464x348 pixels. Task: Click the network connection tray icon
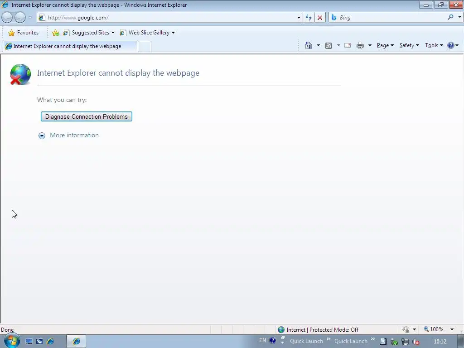point(405,342)
